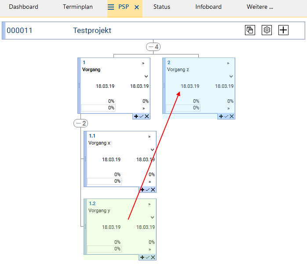Click the project title Testprojekt
The height and width of the screenshot is (264, 307).
coord(92,30)
